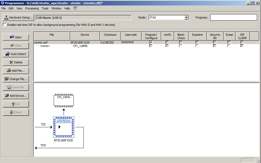Toggle Examine for CFI_128Mb row
The width and height of the screenshot is (261, 163).
[x=197, y=46]
